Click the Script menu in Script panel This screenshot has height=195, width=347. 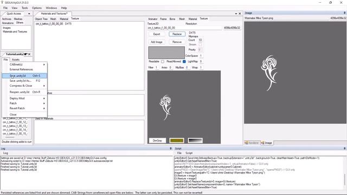click(189, 153)
